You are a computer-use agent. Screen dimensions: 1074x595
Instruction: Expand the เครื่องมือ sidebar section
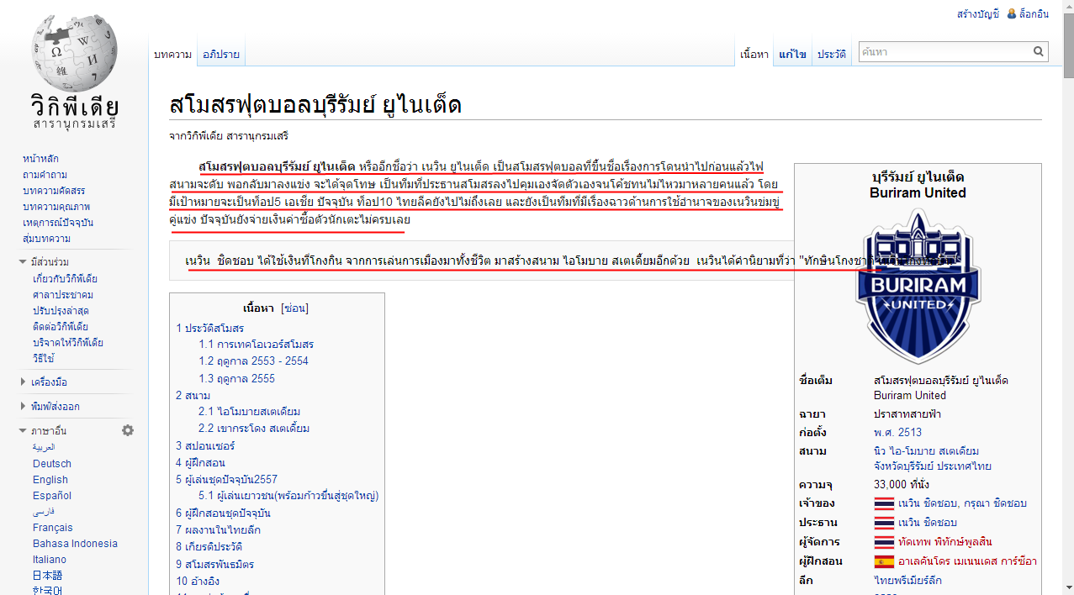(49, 382)
